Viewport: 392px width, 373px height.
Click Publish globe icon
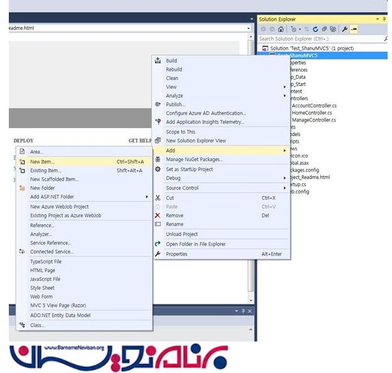(x=158, y=104)
